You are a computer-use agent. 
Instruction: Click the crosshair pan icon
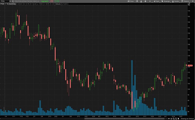(x=171, y=119)
